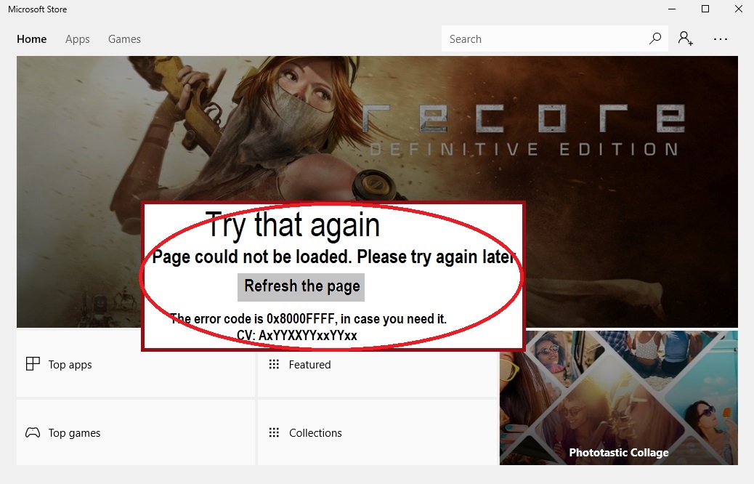The image size is (754, 484).
Task: Open Top games label
Action: pos(75,433)
